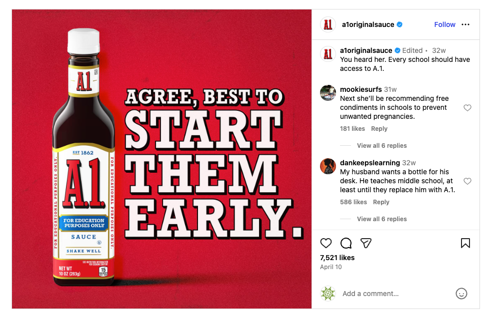This screenshot has height=320, width=497.
Task: Follow the a1originalsauce account
Action: [444, 24]
